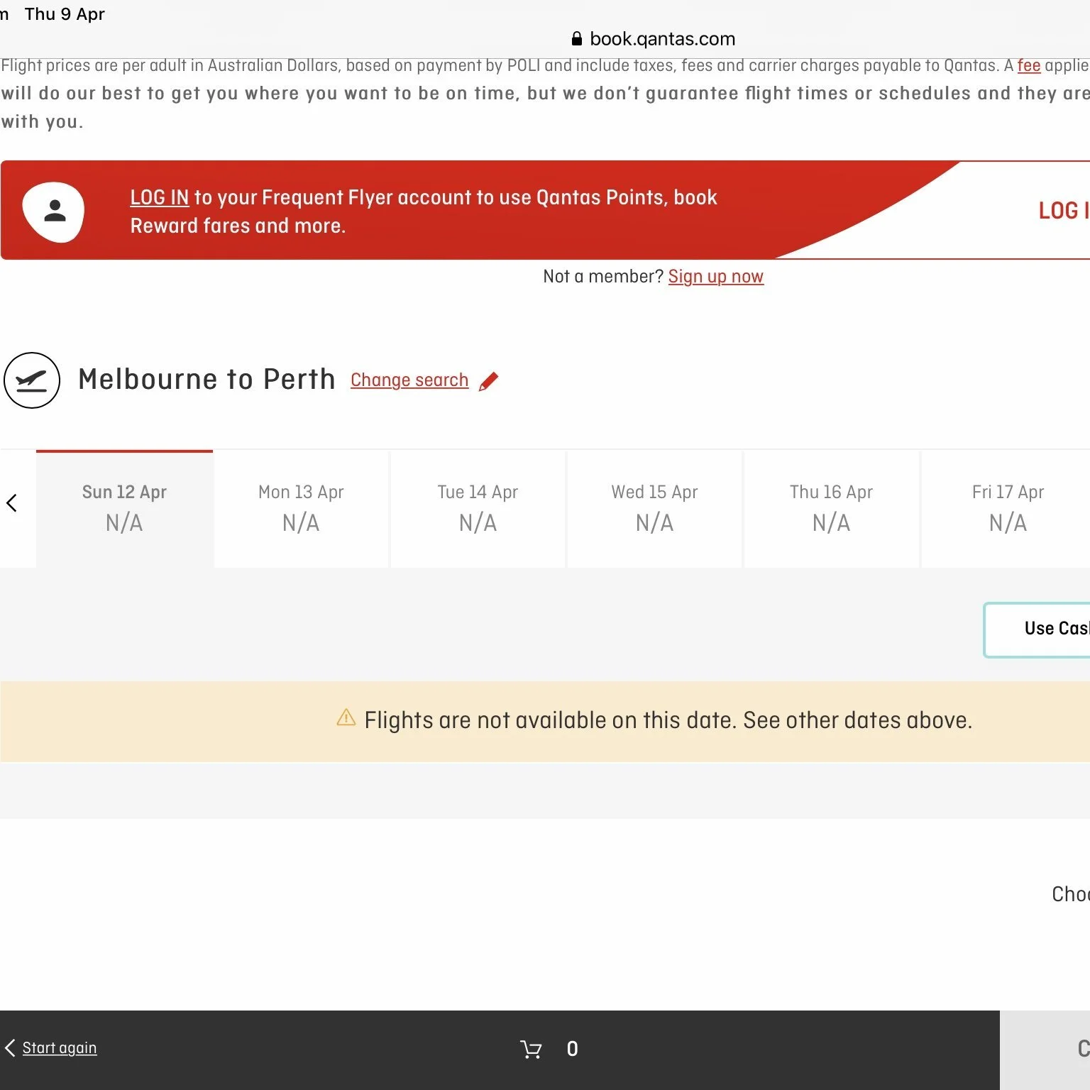Click the cart item count 0
Viewport: 1090px width, 1090px height.
[573, 1049]
